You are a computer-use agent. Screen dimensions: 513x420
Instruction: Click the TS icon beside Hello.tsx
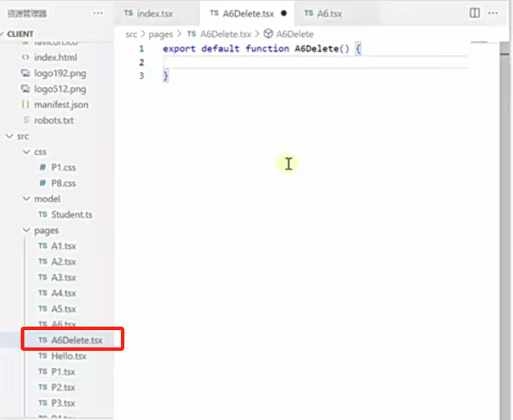coord(42,356)
